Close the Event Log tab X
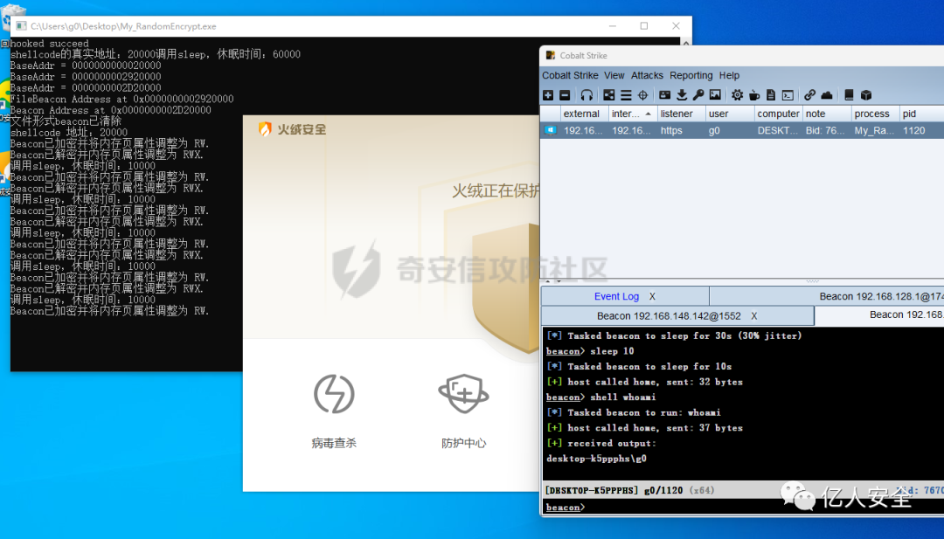The image size is (944, 539). click(652, 296)
